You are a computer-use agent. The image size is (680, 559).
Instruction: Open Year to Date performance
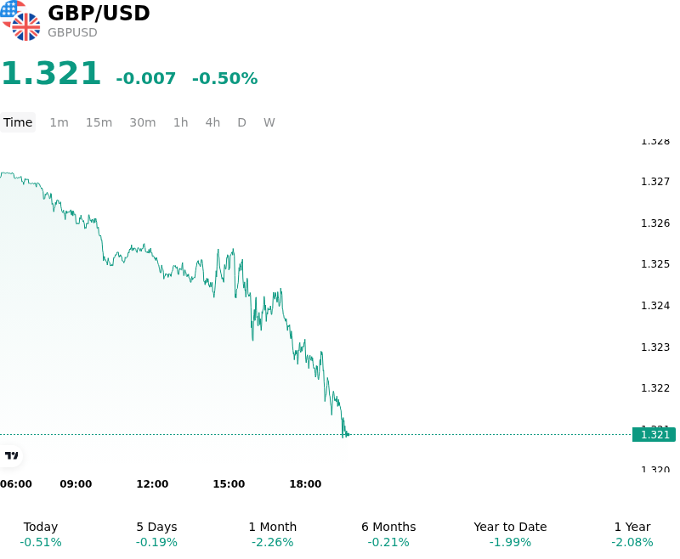click(x=510, y=534)
